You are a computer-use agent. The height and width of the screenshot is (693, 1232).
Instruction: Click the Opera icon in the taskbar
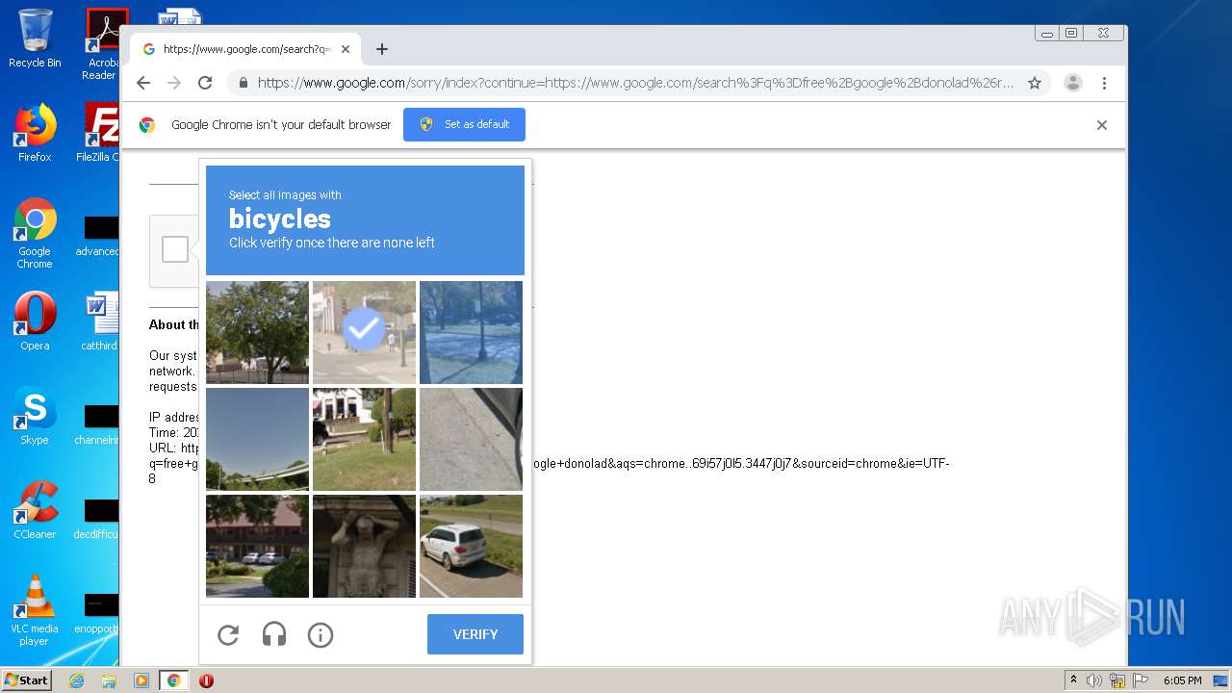pyautogui.click(x=206, y=680)
